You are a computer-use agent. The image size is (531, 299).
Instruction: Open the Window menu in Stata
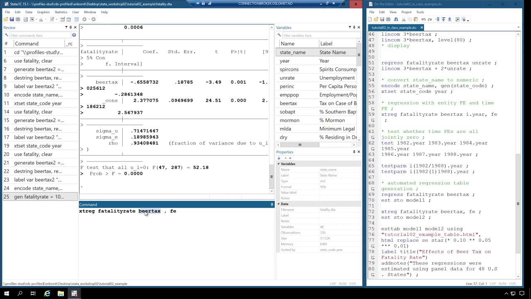(x=90, y=12)
